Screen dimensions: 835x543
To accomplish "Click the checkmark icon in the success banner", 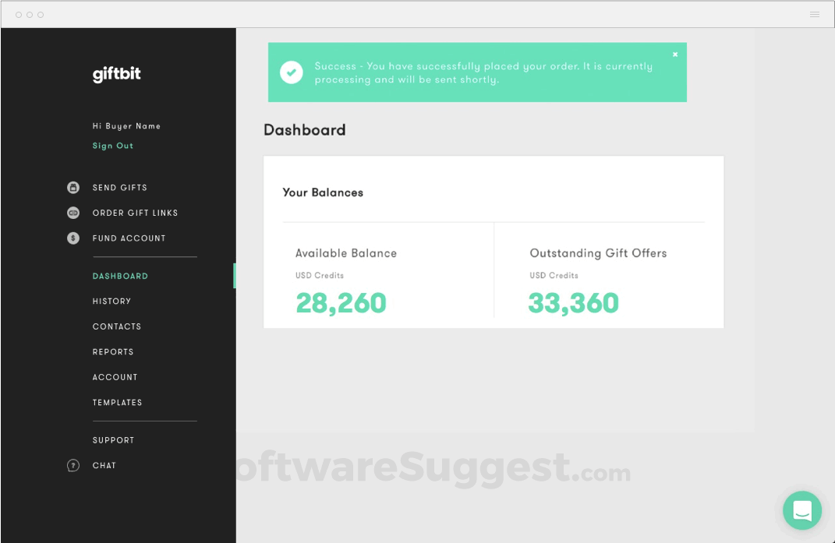I will click(291, 72).
